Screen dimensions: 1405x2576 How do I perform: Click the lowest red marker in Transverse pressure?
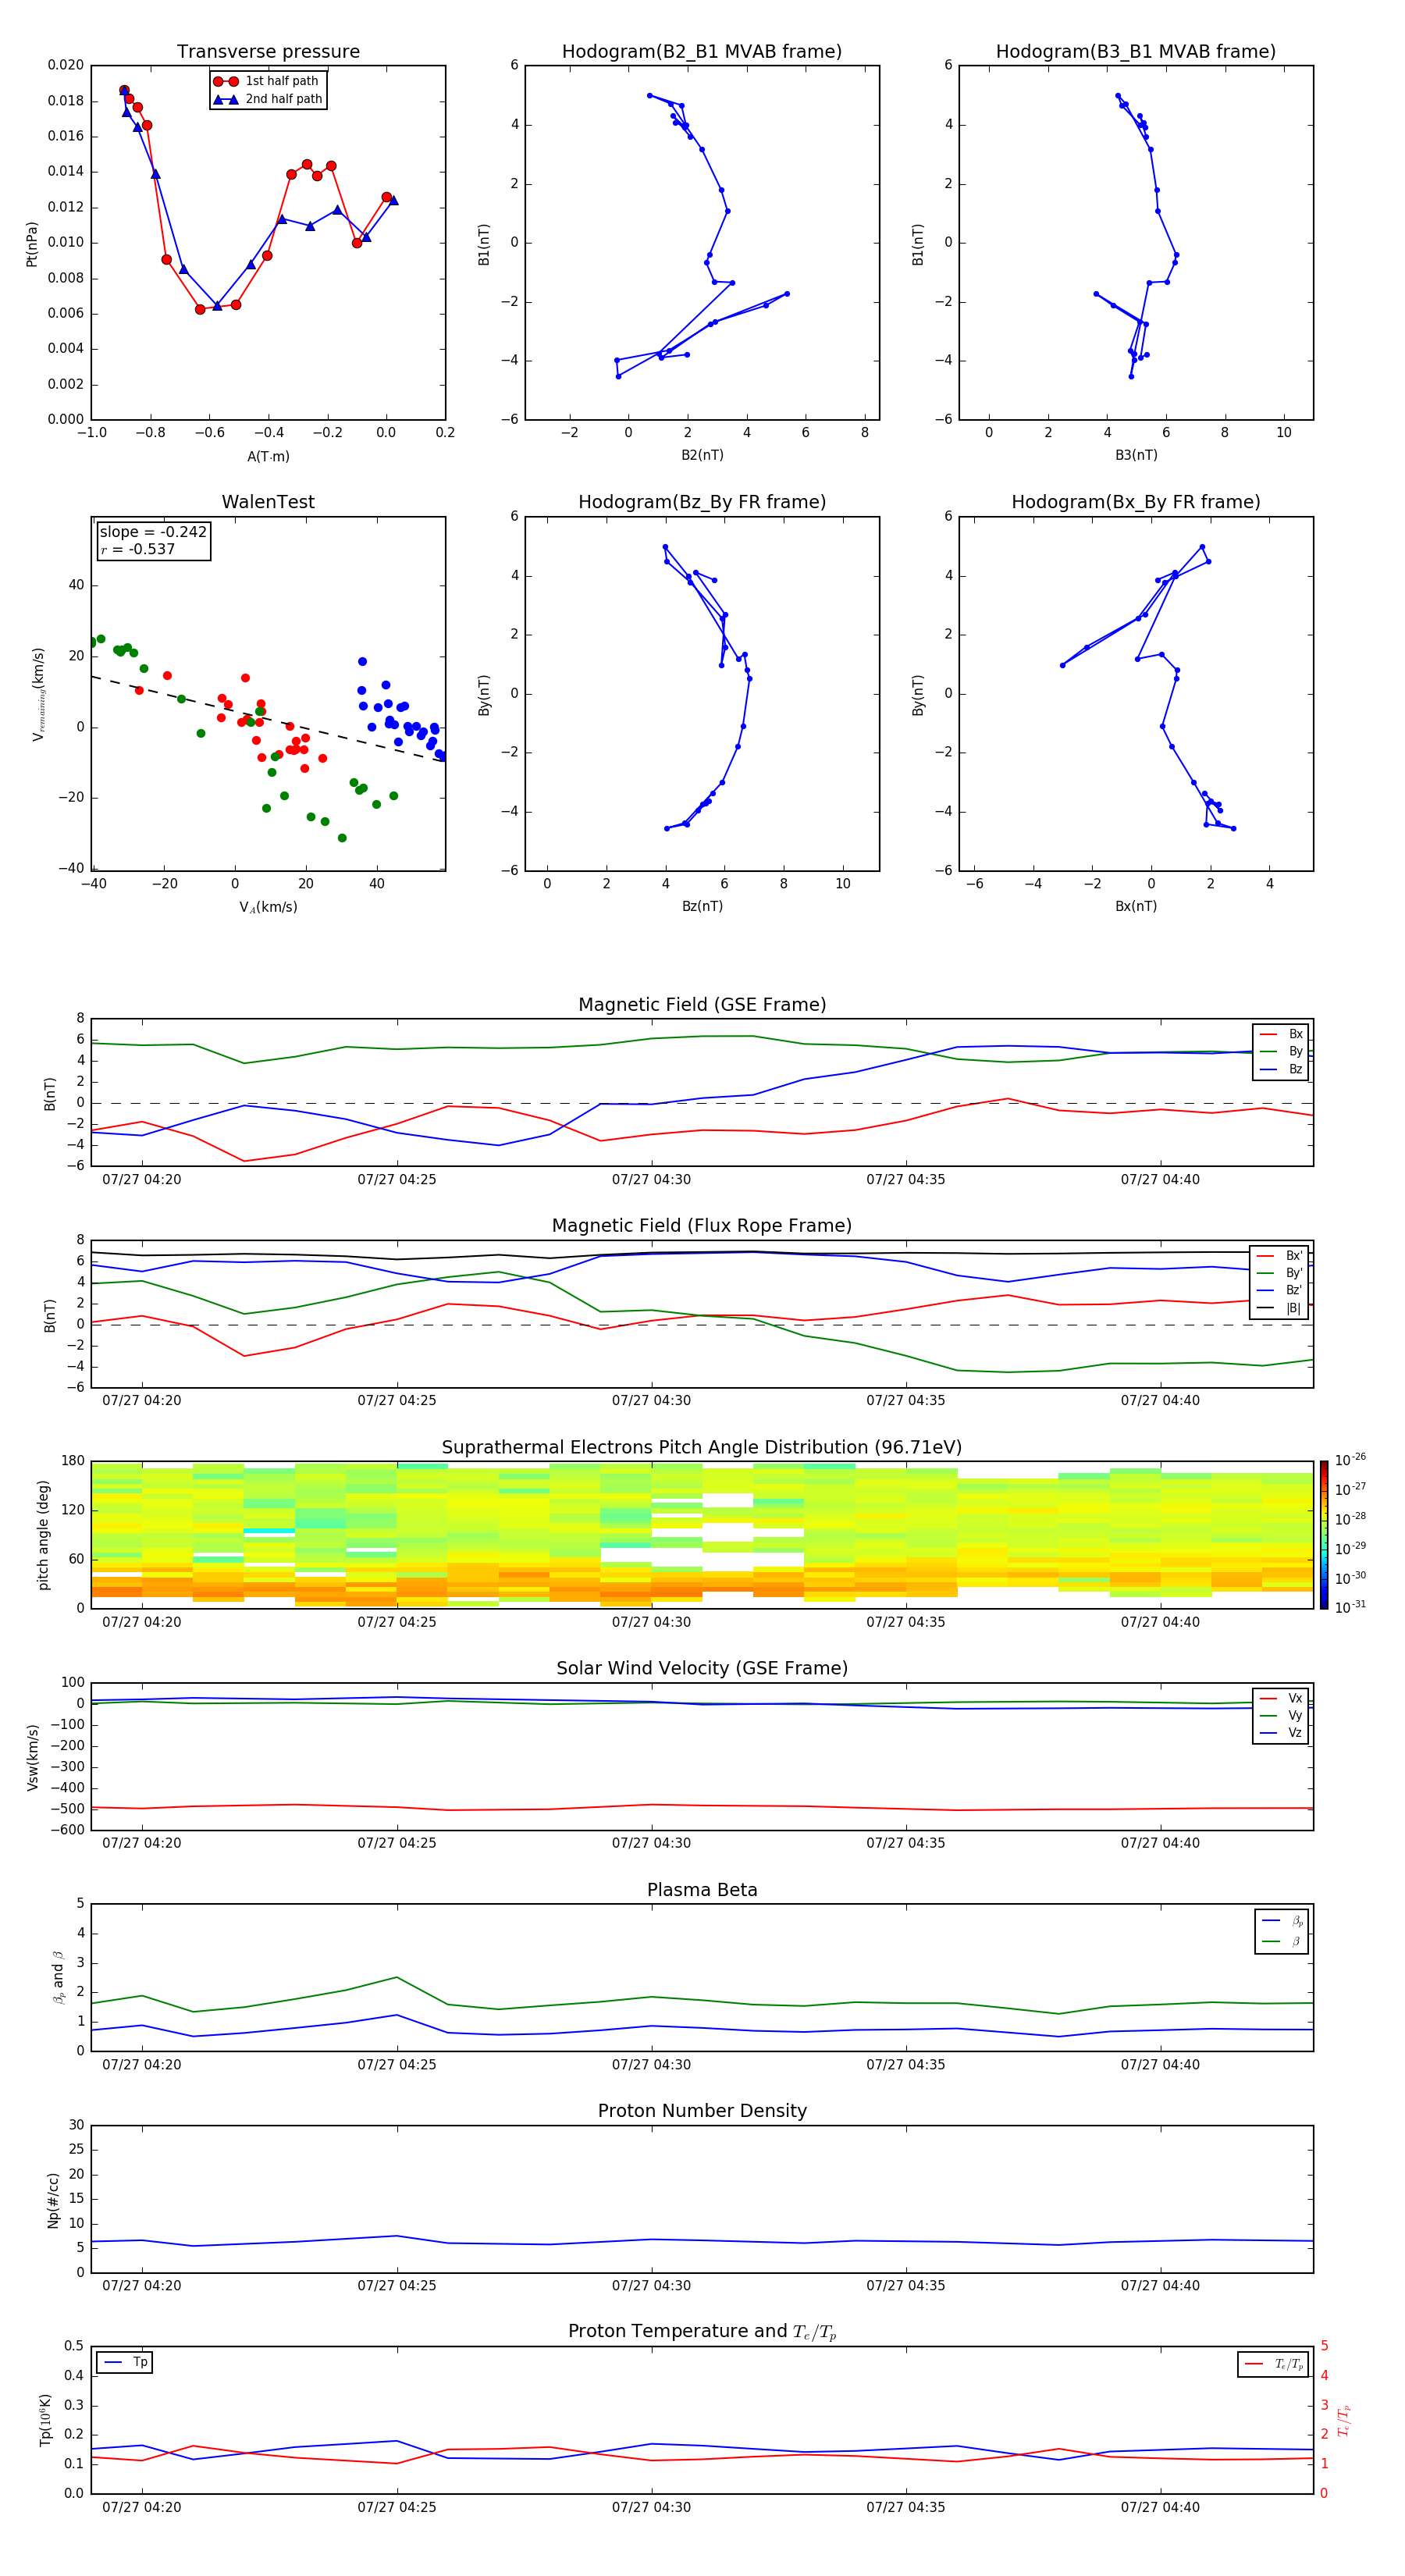[x=200, y=309]
